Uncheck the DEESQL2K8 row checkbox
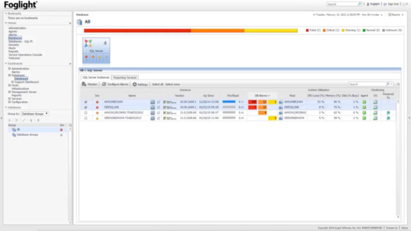Screen dimensions: 411x231 click(85, 107)
